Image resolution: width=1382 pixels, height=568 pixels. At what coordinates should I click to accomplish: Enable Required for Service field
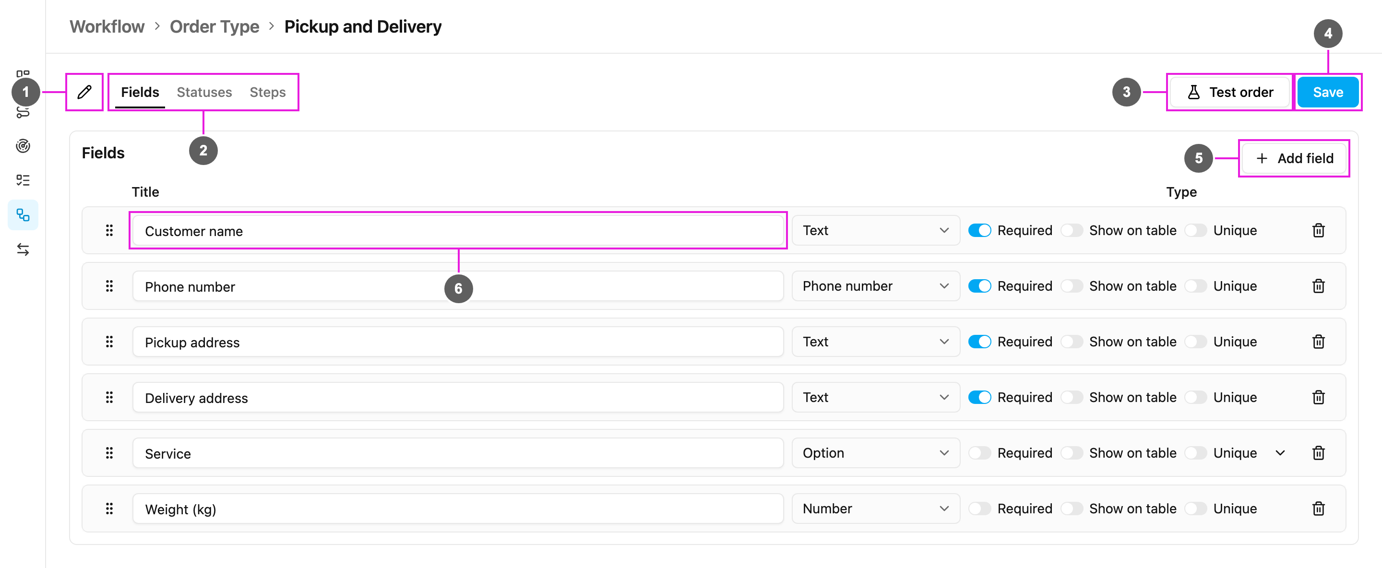(x=979, y=453)
